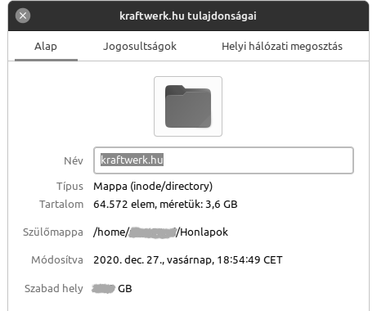Click the 64.572 elem size text

click(165, 205)
